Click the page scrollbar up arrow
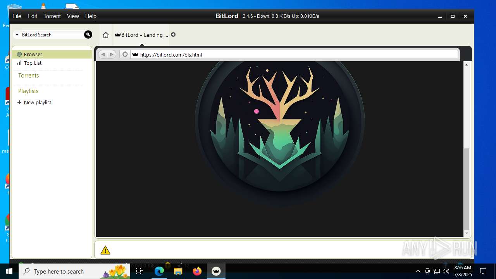This screenshot has height=279, width=496. [467, 65]
